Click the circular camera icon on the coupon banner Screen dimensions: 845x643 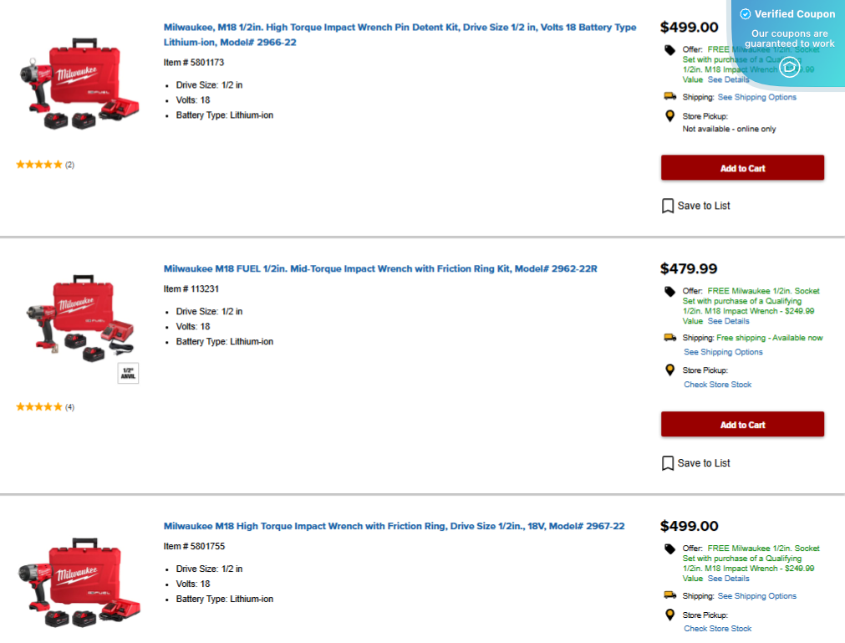[788, 68]
